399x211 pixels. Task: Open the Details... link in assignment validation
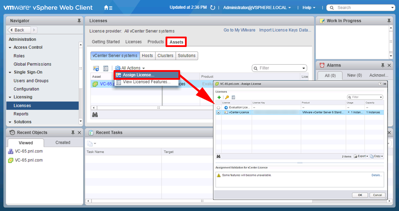point(376,175)
